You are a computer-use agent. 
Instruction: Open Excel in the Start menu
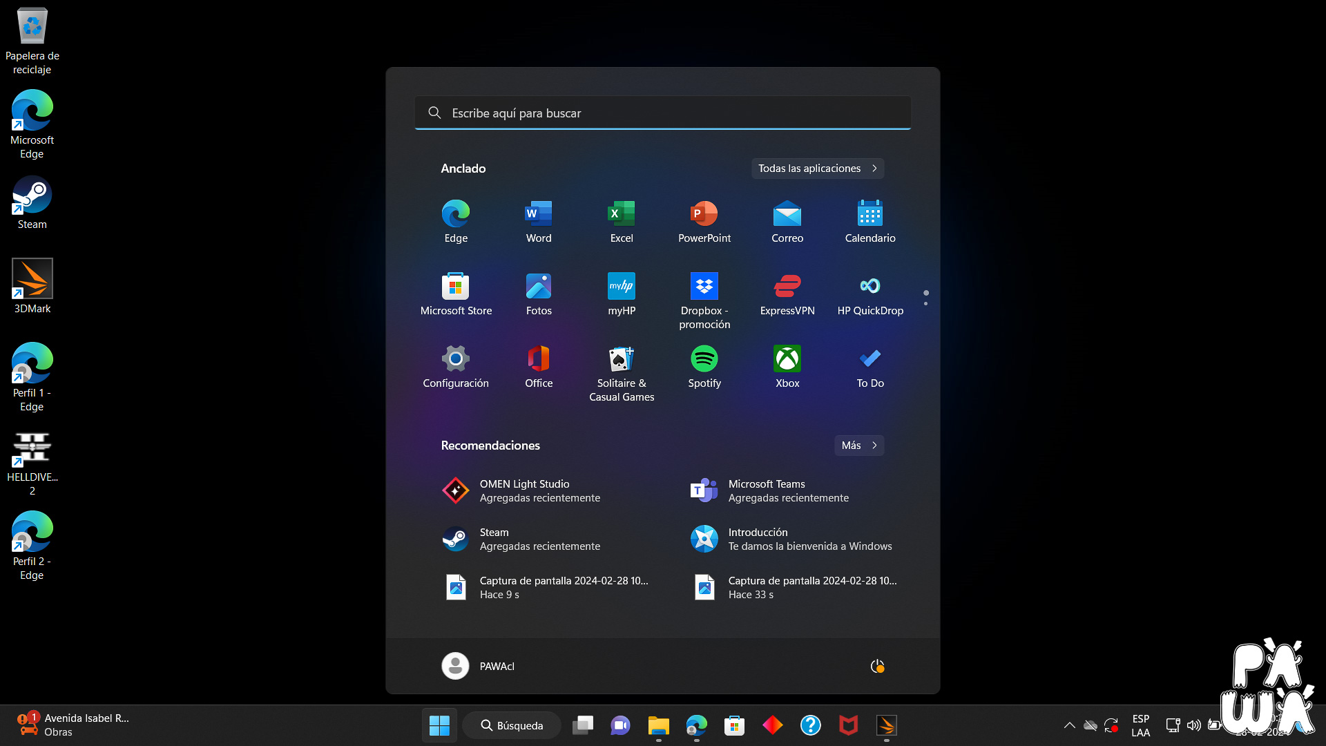[622, 222]
